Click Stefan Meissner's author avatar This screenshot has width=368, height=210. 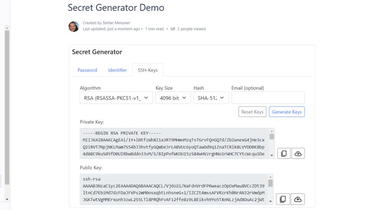click(74, 26)
